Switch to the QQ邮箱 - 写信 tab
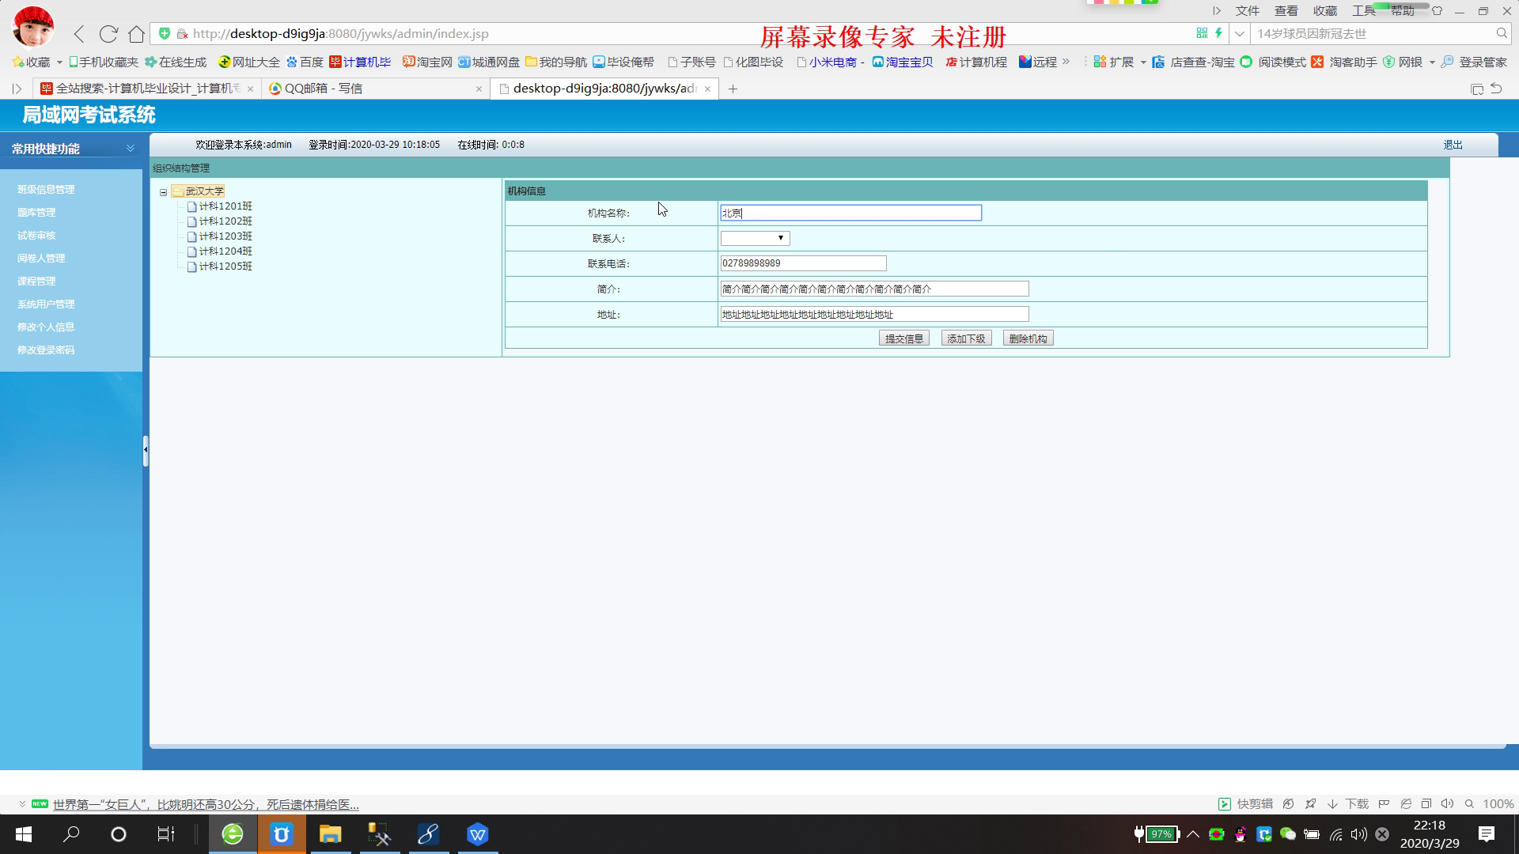Viewport: 1519px width, 854px height. click(x=375, y=89)
